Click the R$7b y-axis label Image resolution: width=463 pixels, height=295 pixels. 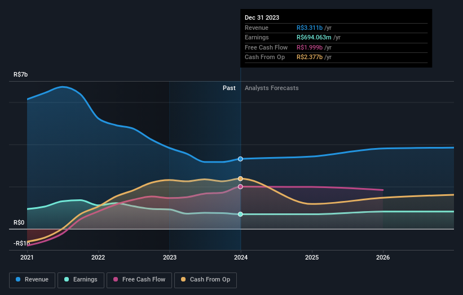coord(21,74)
